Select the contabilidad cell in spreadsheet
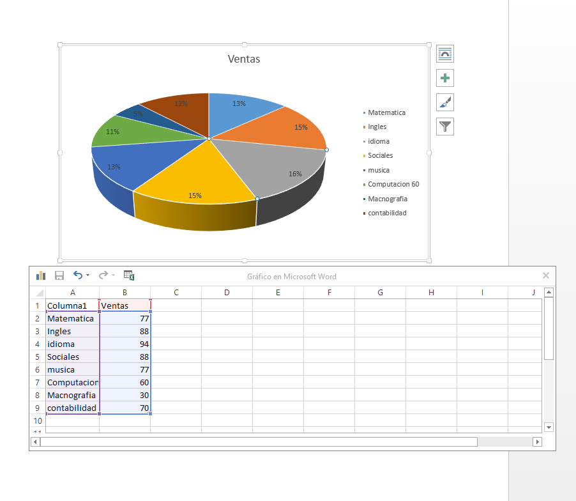Viewport: 576px width, 501px height. [72, 408]
